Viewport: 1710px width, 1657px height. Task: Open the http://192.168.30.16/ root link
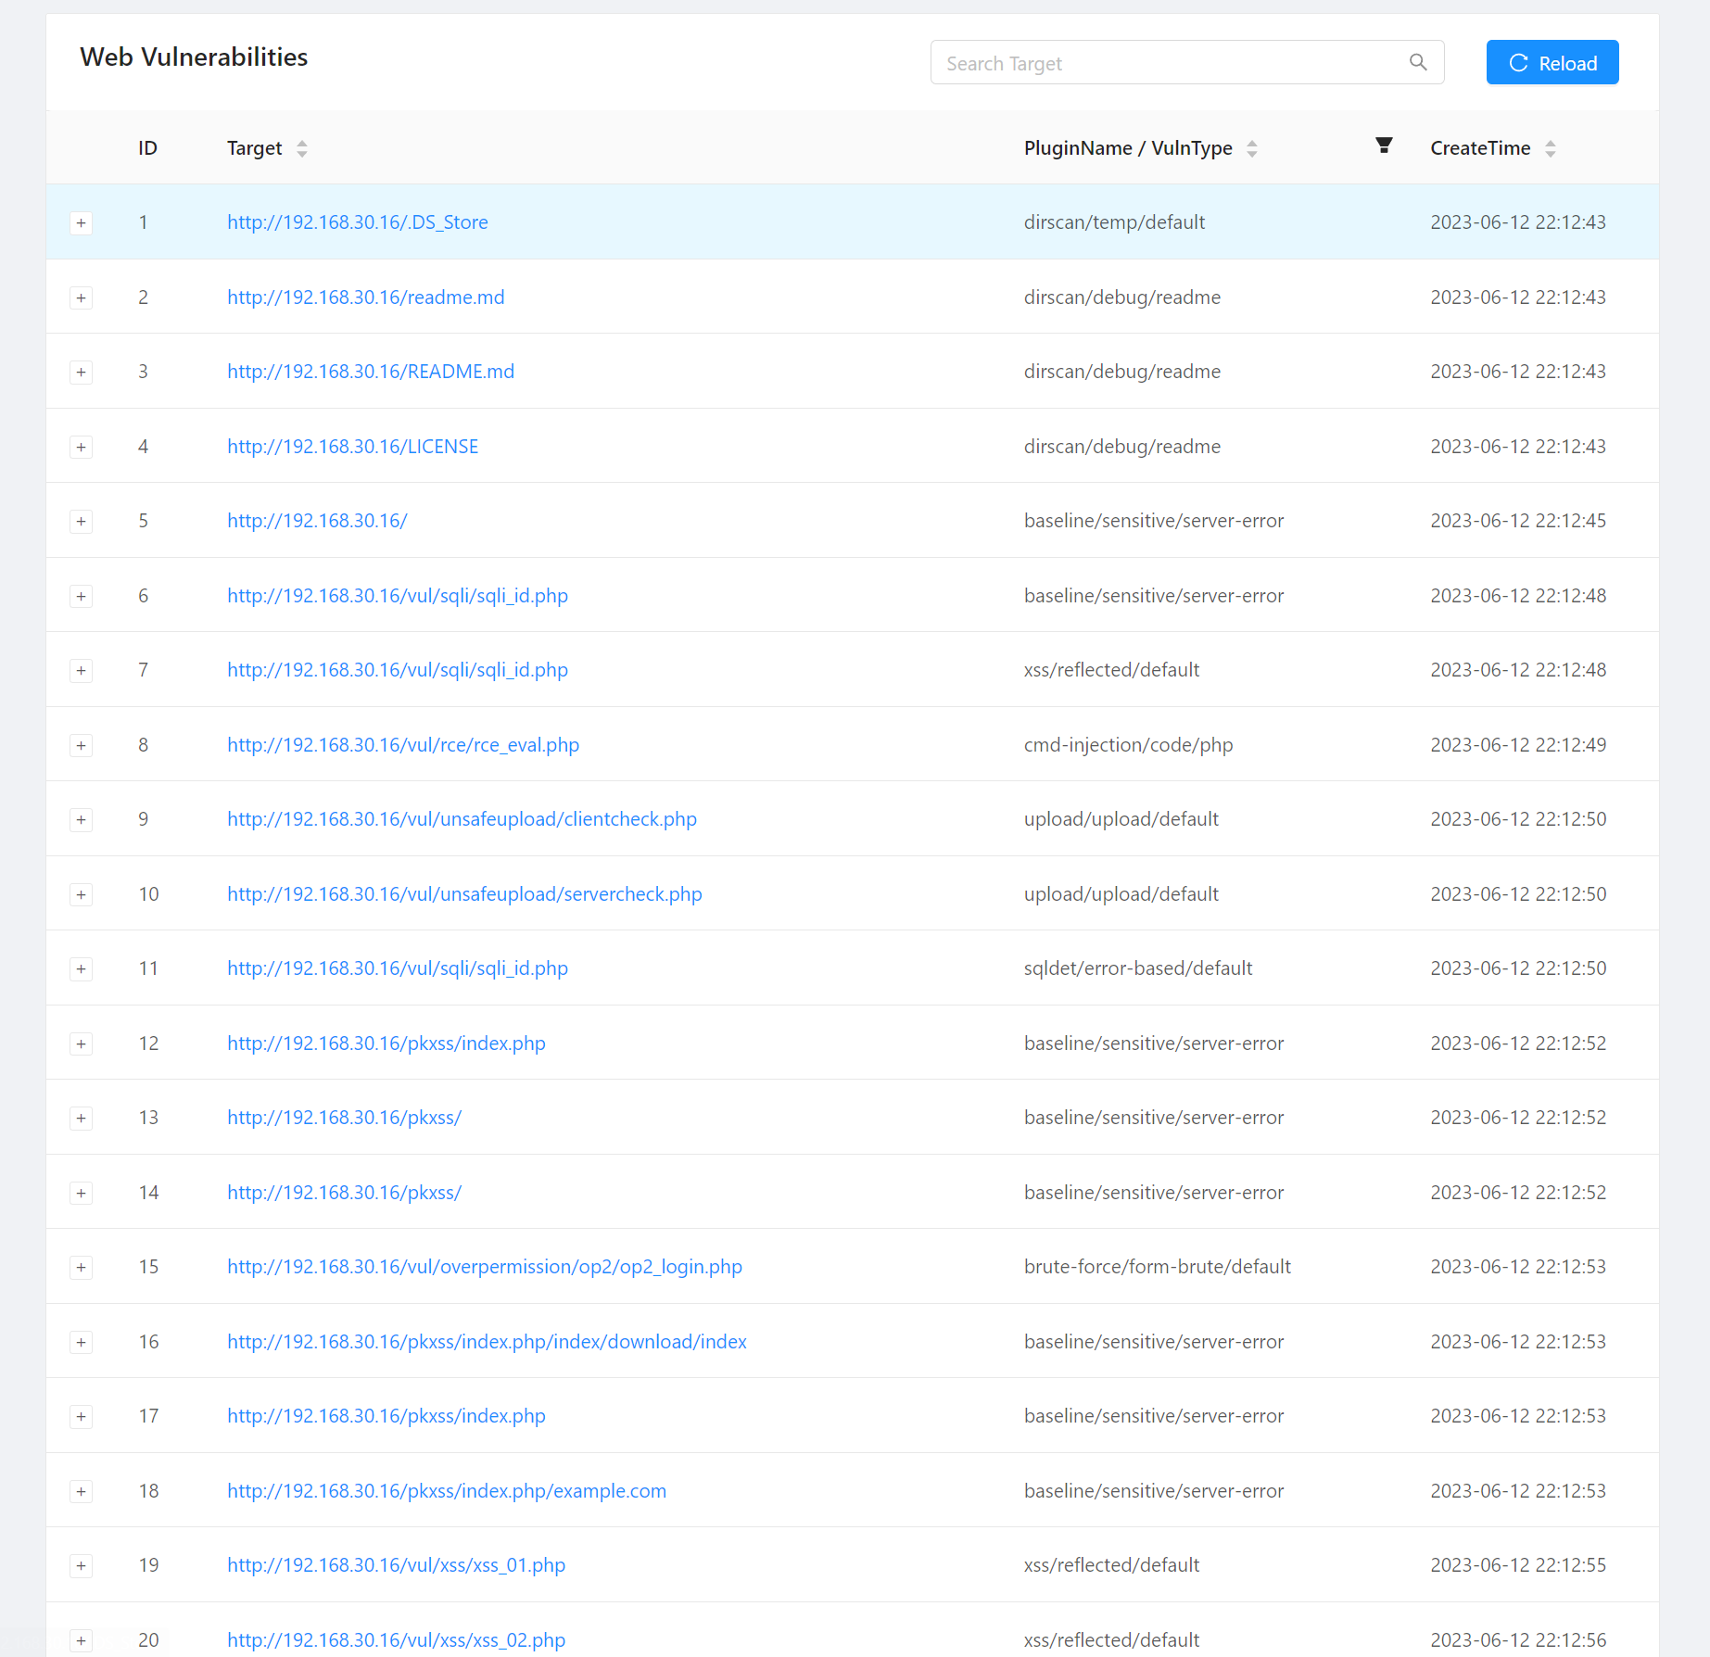(317, 521)
